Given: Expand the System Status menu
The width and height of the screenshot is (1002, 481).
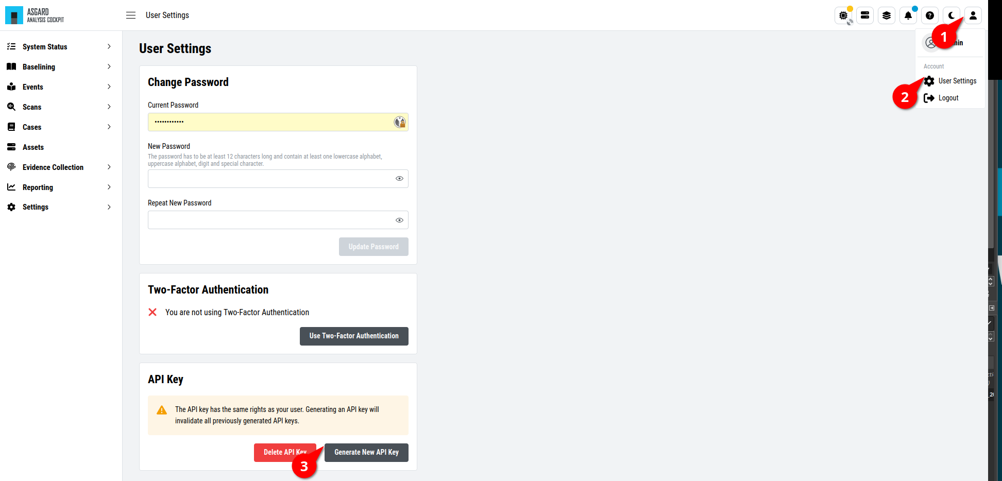Looking at the screenshot, I should click(x=59, y=47).
